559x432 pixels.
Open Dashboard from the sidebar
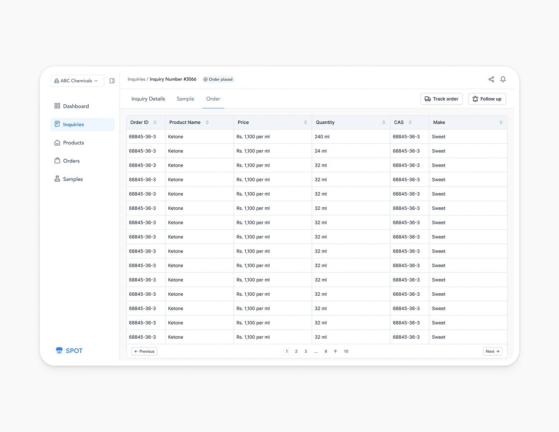[76, 106]
